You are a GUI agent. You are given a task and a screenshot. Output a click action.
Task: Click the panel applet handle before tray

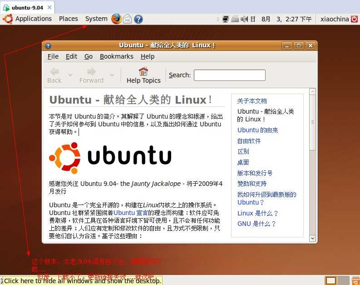217,19
